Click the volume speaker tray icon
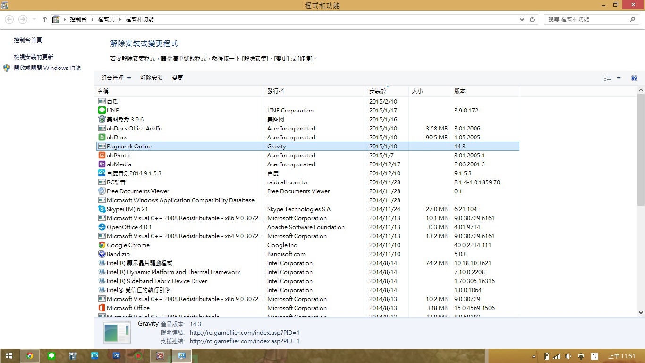645x363 pixels. click(569, 356)
